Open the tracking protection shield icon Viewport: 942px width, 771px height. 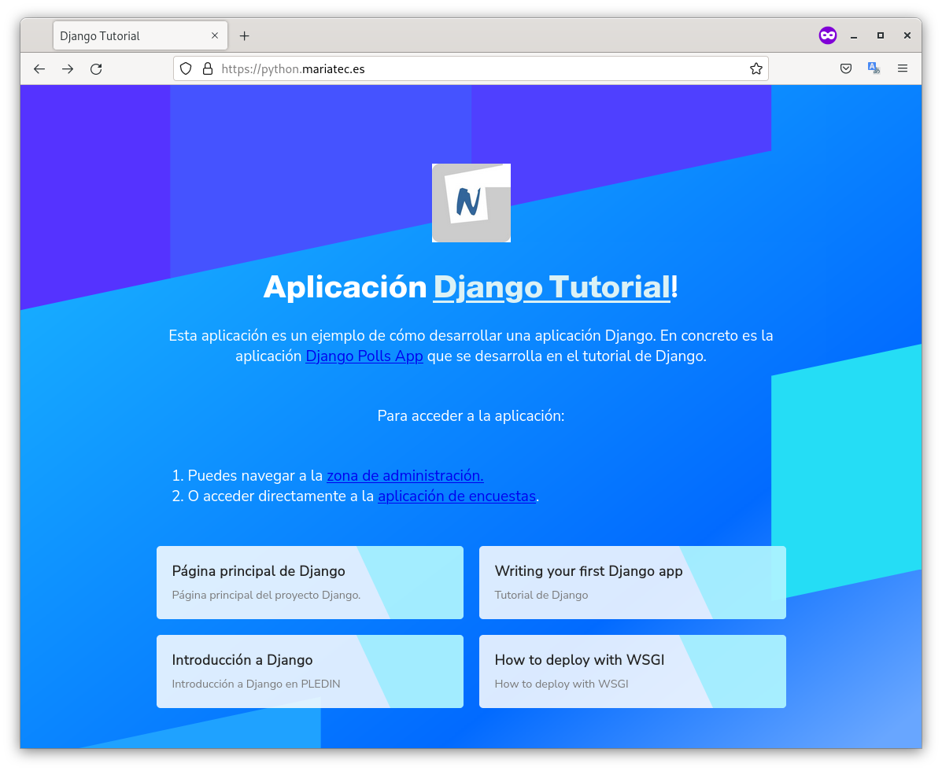tap(186, 68)
